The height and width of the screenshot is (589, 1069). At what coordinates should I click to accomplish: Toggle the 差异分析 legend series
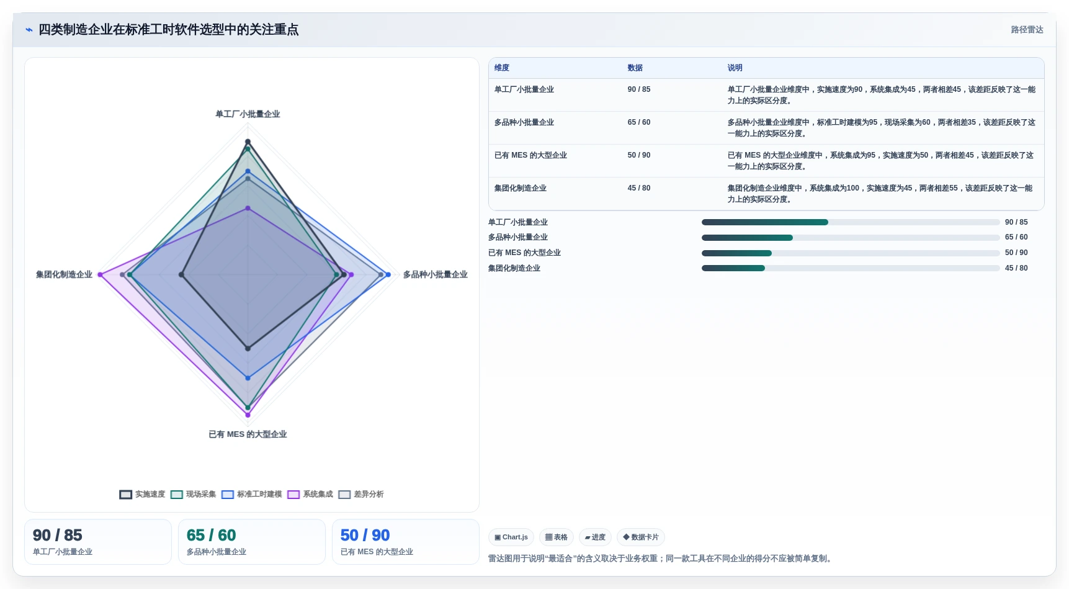click(x=361, y=495)
